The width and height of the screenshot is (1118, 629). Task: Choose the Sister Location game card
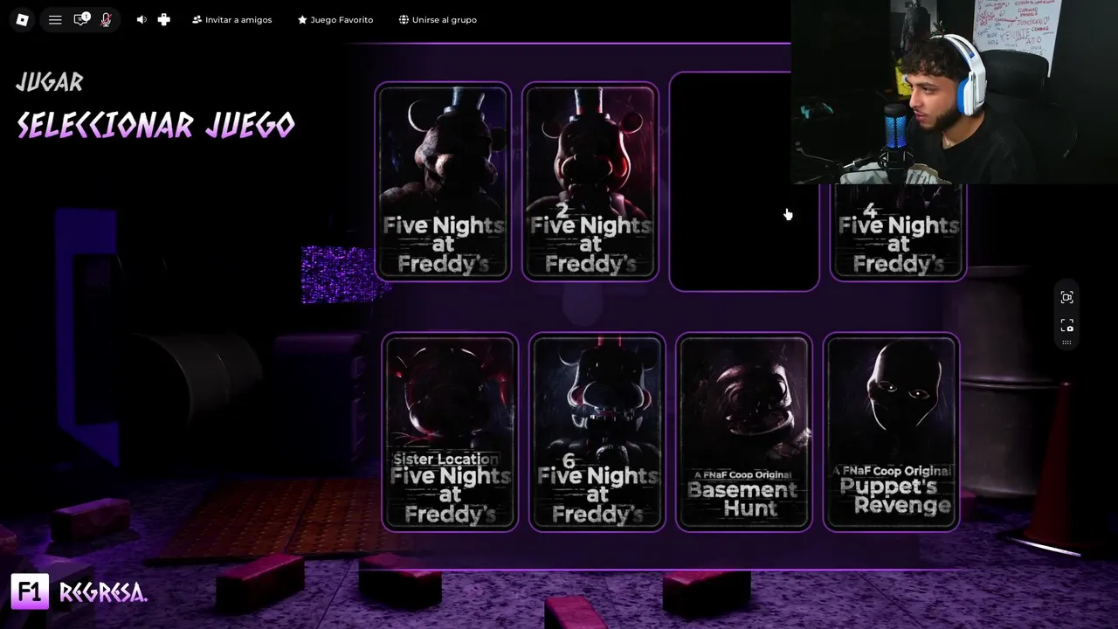coord(450,432)
